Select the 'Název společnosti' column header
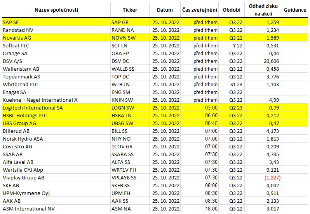 [x=56, y=10]
